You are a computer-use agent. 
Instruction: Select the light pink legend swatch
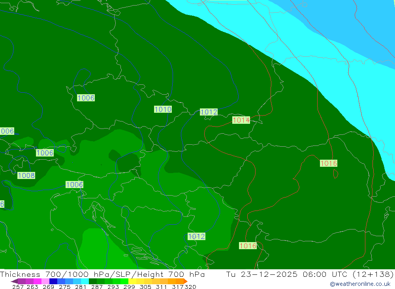tap(45, 281)
